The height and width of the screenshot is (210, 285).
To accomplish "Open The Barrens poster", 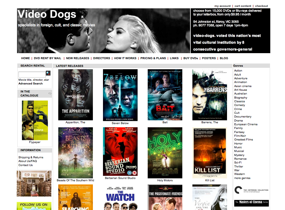I will point(210,95).
